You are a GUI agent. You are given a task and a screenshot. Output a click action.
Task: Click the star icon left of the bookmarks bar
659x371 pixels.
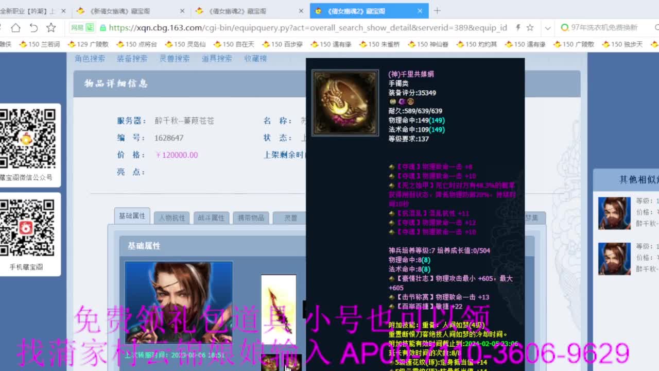pos(50,28)
